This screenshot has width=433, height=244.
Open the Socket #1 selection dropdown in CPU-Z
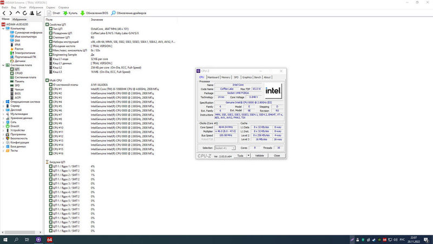point(225,148)
